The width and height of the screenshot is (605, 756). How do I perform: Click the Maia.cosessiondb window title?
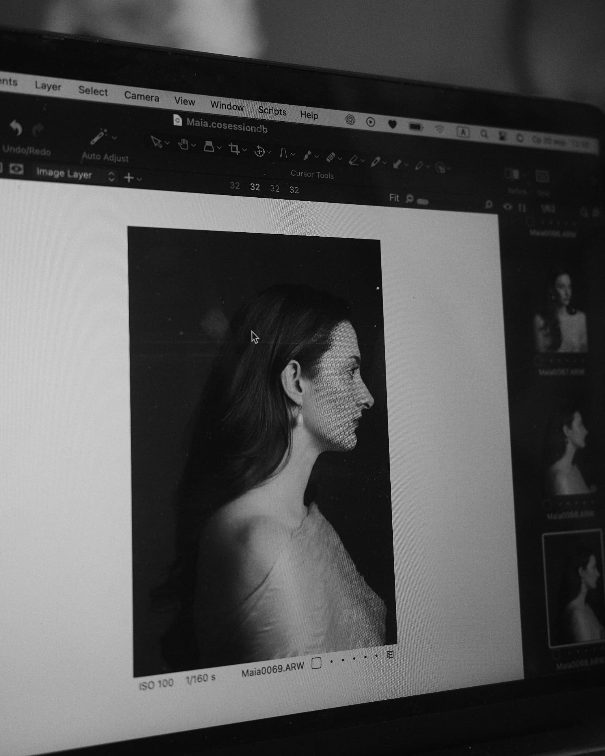click(227, 125)
